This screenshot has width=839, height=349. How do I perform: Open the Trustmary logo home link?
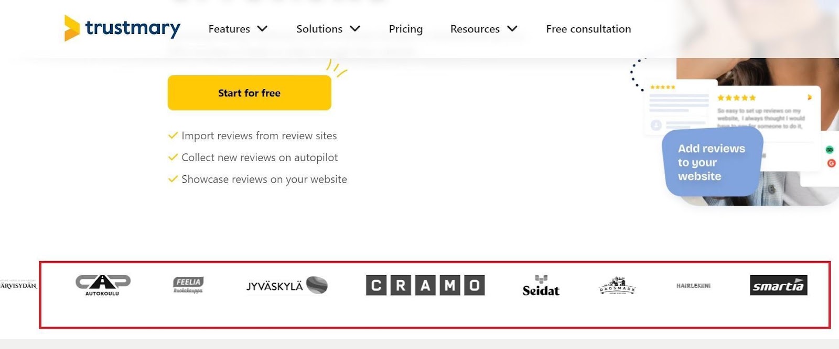pos(122,28)
